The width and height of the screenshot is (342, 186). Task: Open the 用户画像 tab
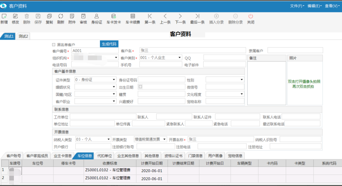(215, 156)
